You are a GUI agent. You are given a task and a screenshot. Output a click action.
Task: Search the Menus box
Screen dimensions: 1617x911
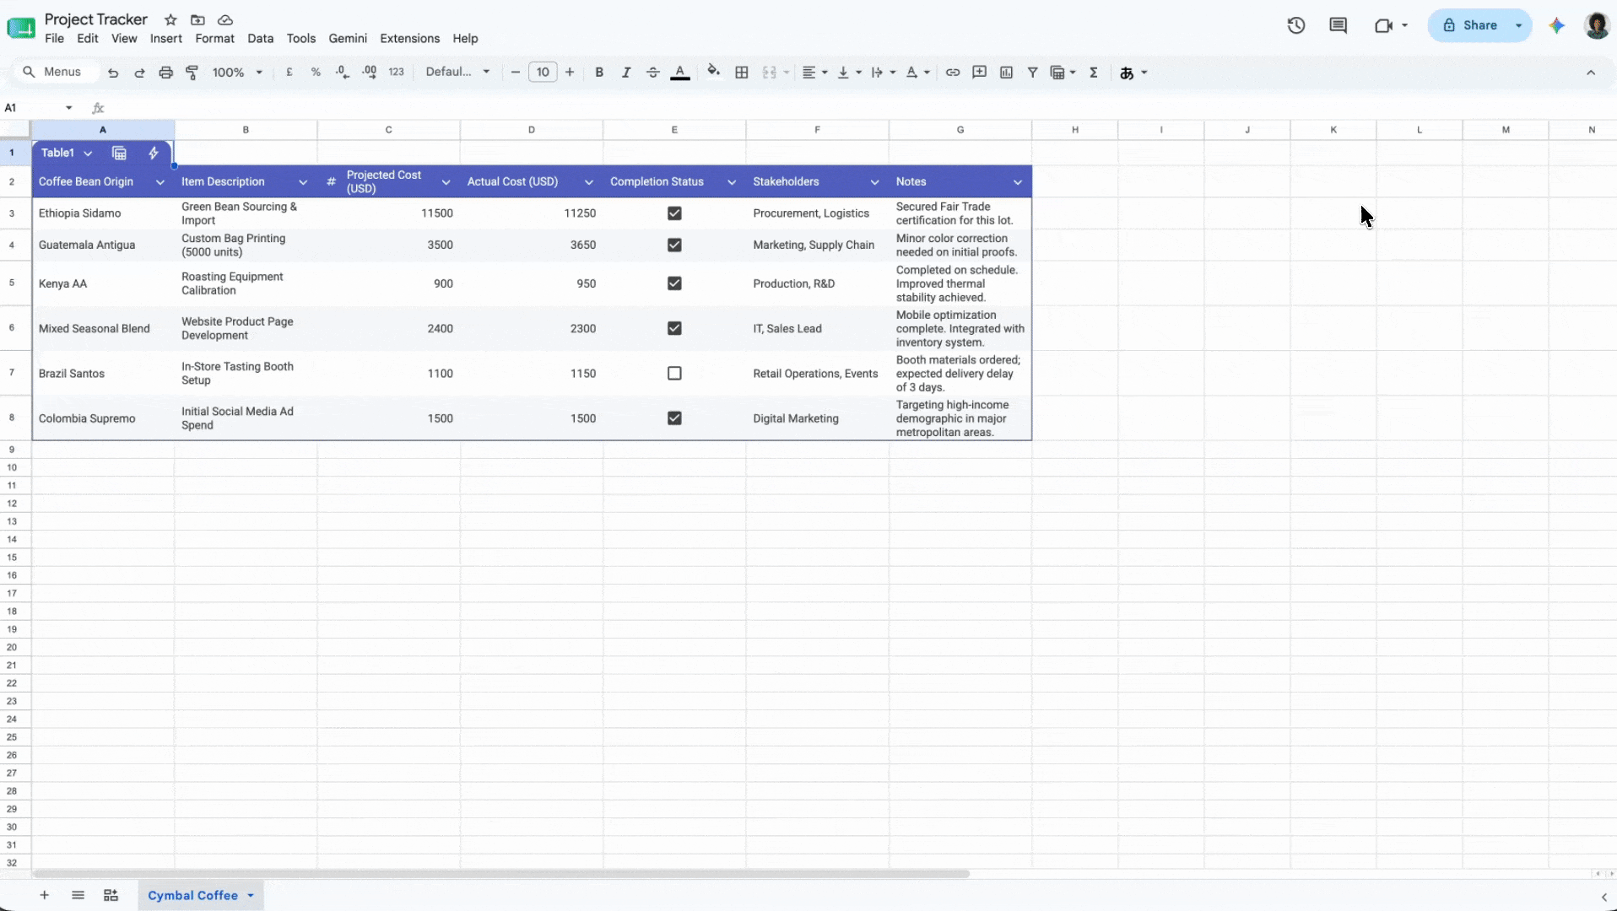(56, 73)
